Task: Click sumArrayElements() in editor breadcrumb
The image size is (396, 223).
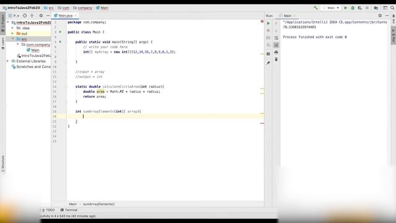Action: 99,204
